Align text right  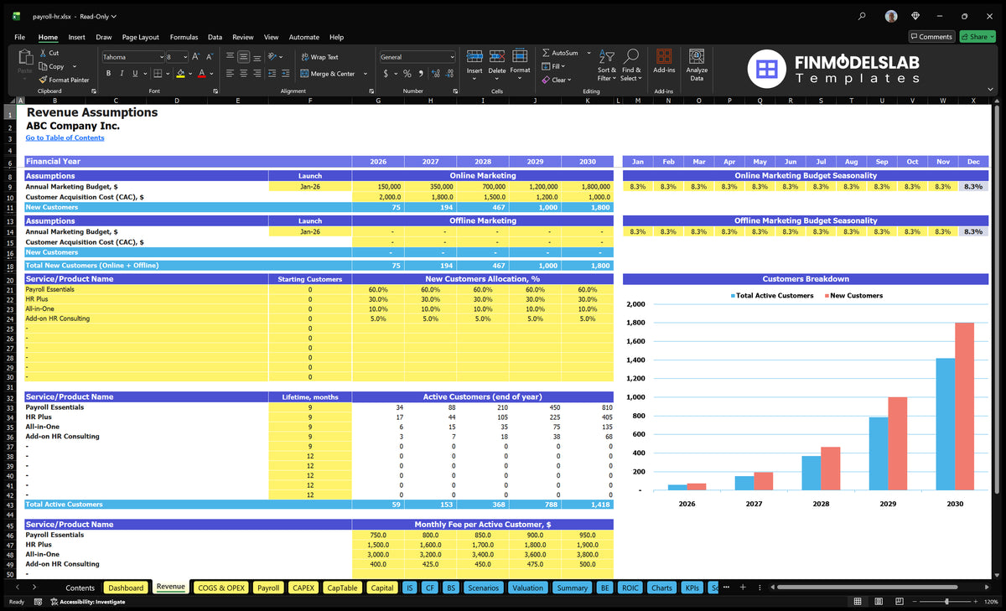pyautogui.click(x=257, y=74)
